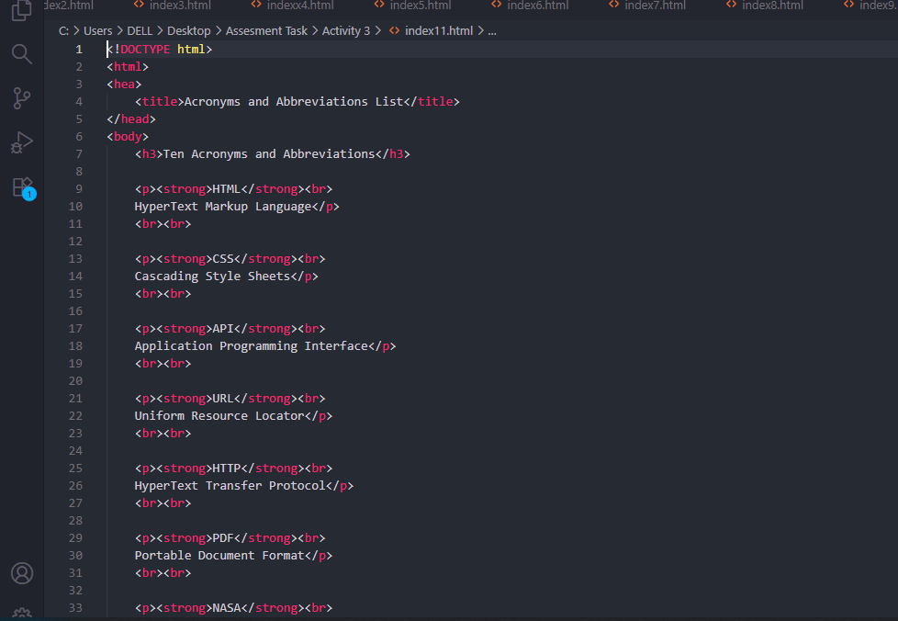Image resolution: width=898 pixels, height=621 pixels.
Task: Open the Extensions view with update badge
Action: tap(22, 187)
